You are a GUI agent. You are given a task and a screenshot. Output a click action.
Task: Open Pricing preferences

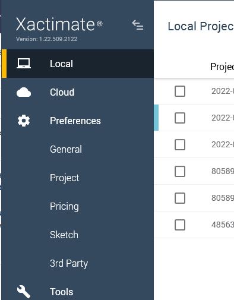pos(64,207)
